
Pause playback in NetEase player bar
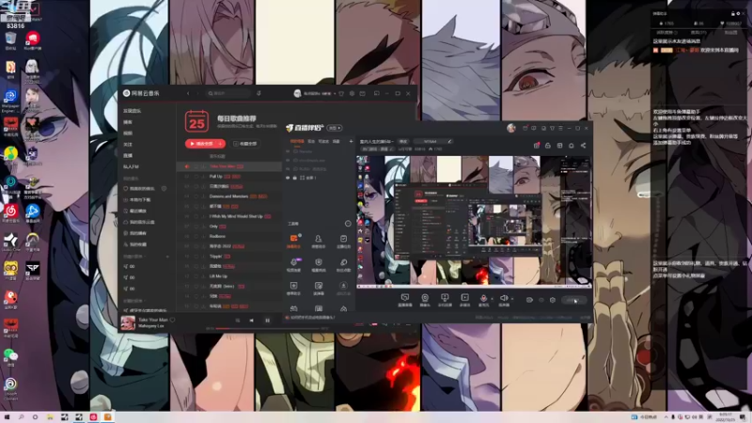(267, 321)
